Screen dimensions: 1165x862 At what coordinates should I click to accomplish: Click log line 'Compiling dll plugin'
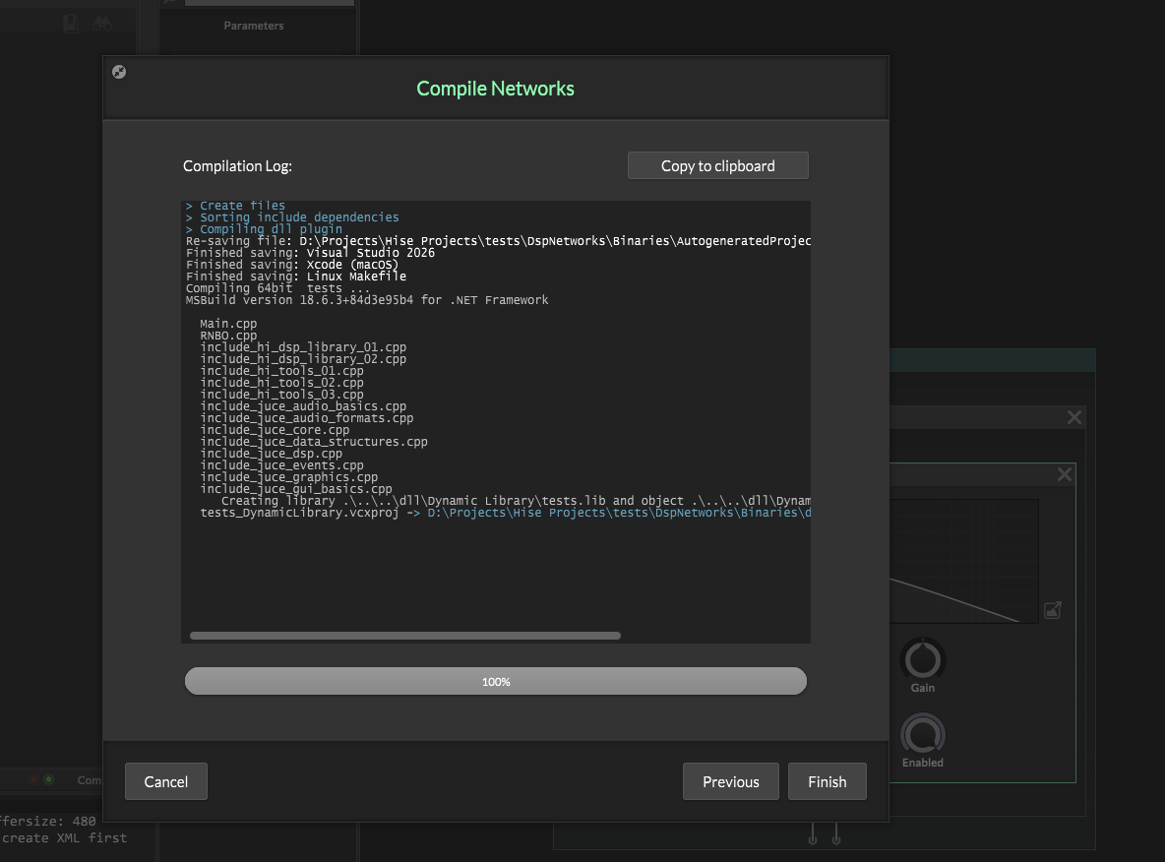pos(264,229)
